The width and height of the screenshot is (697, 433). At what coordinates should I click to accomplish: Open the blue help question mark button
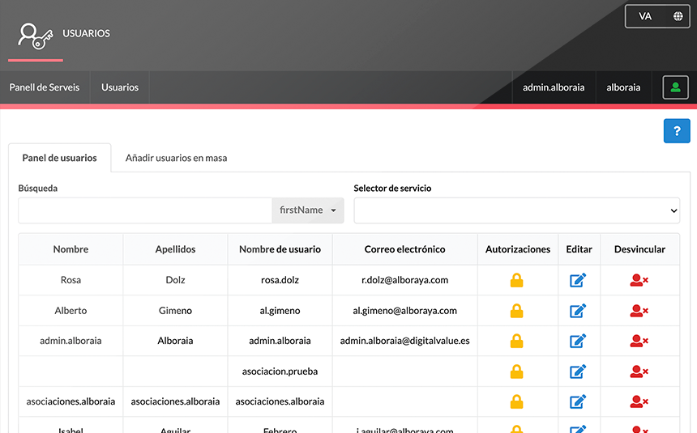(676, 130)
